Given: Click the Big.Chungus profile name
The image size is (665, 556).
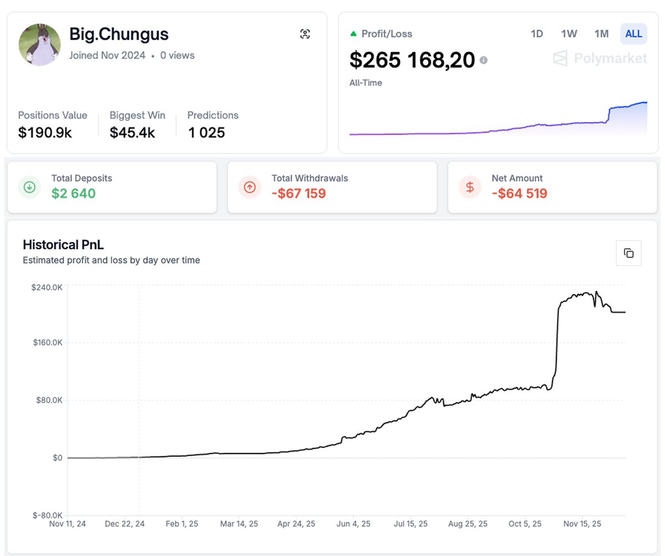Looking at the screenshot, I should coord(118,34).
